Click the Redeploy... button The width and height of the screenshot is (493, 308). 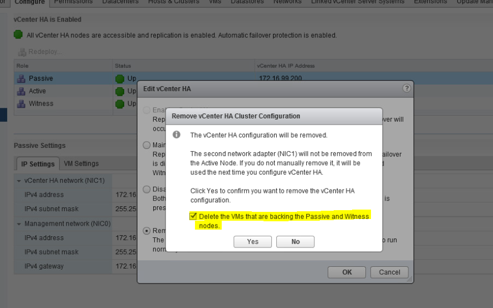click(40, 52)
